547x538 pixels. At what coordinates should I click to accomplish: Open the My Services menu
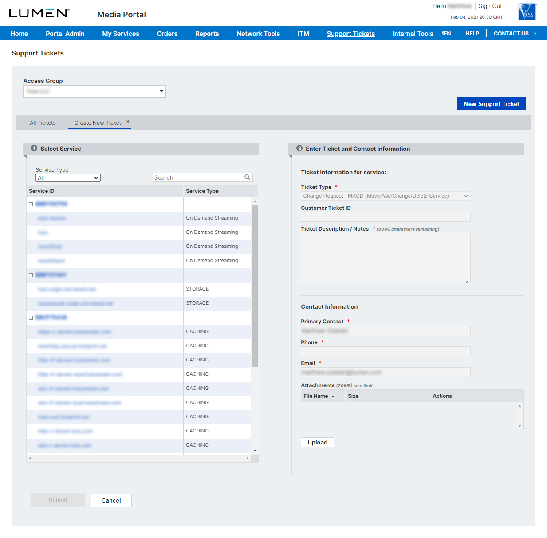[121, 34]
